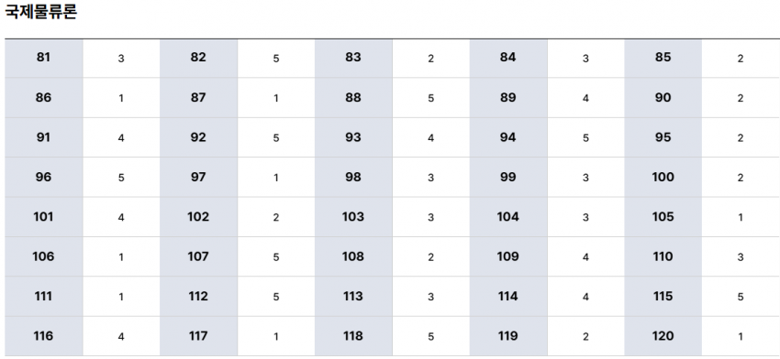Click question 112 cell

coord(198,297)
